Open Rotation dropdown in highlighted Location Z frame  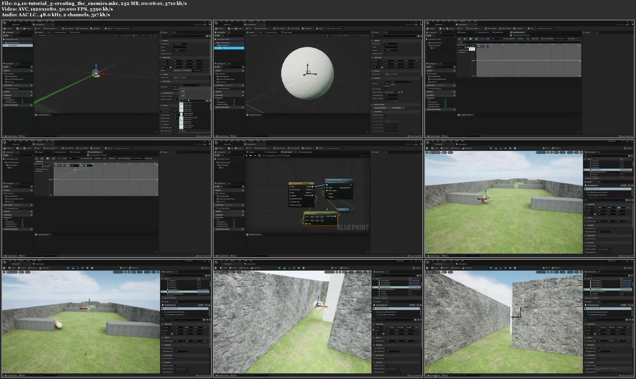[590, 211]
